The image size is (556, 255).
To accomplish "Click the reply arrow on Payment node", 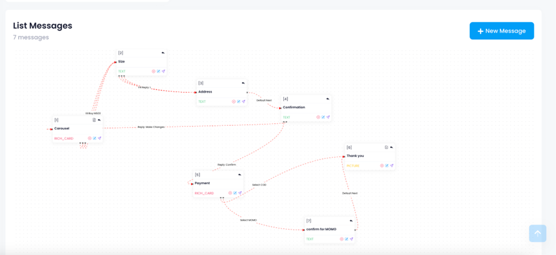I will [x=240, y=175].
